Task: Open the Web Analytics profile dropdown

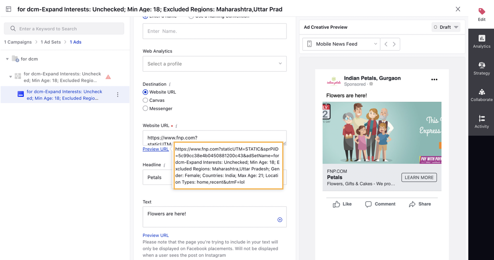Action: tap(215, 64)
